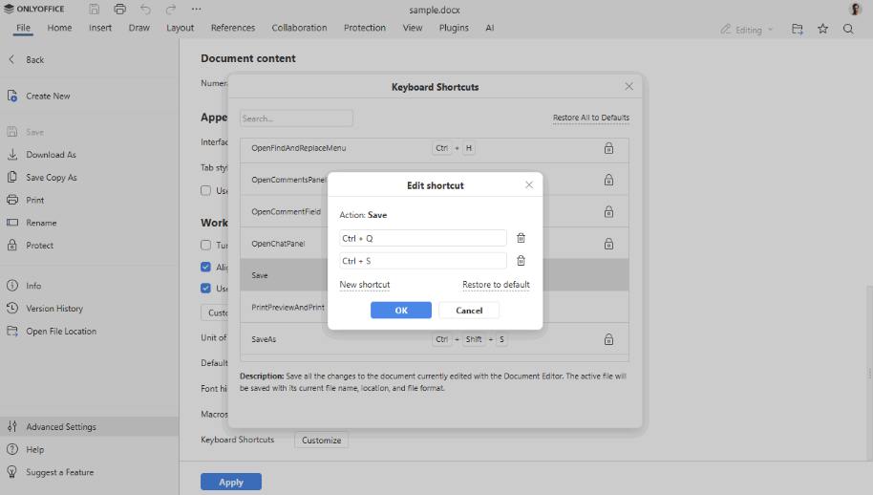The height and width of the screenshot is (495, 873).
Task: Click lock icon in OpenCommentField row
Action: coord(608,211)
